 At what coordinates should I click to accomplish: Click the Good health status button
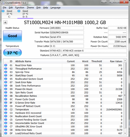coord(12,36)
